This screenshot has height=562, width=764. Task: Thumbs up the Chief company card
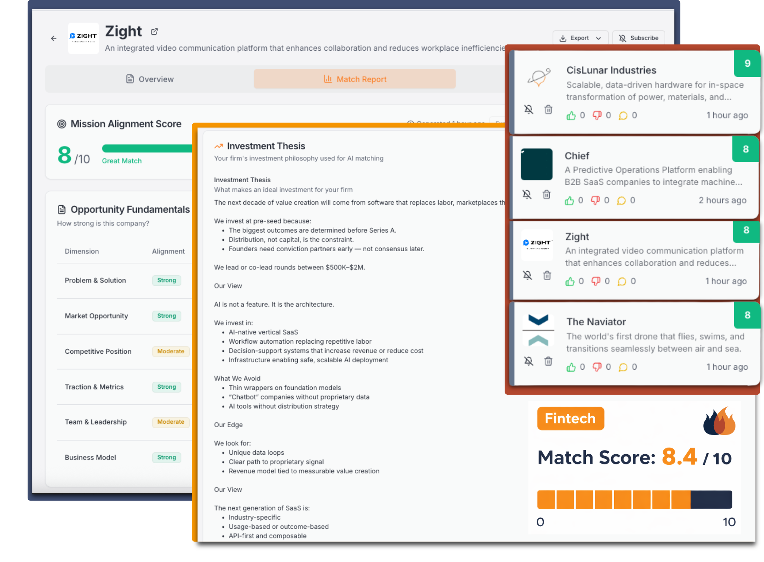569,201
